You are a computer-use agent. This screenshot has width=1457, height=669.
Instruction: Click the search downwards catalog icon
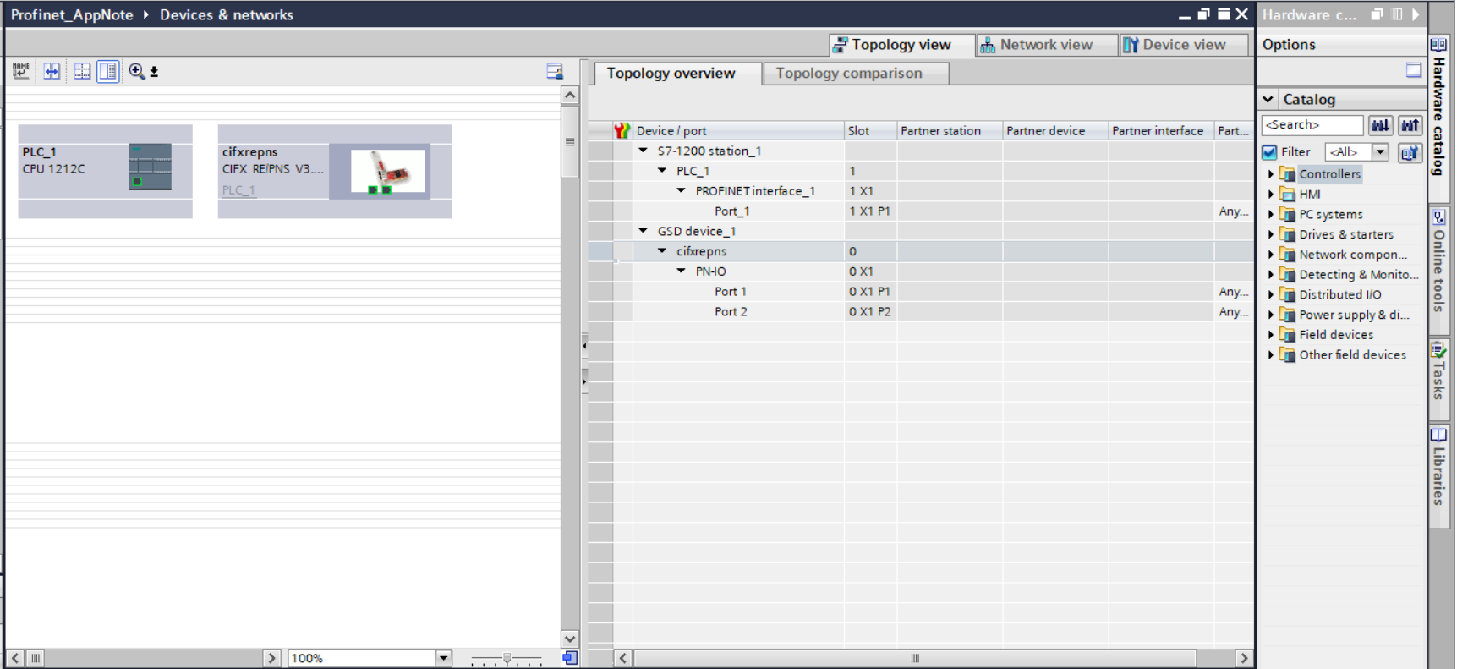click(x=1380, y=125)
